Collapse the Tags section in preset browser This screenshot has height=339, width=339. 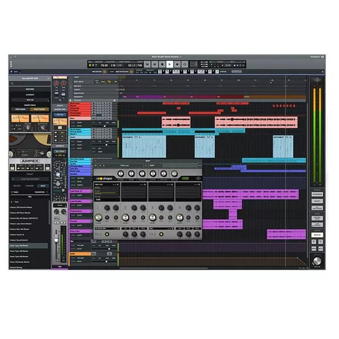(x=13, y=192)
